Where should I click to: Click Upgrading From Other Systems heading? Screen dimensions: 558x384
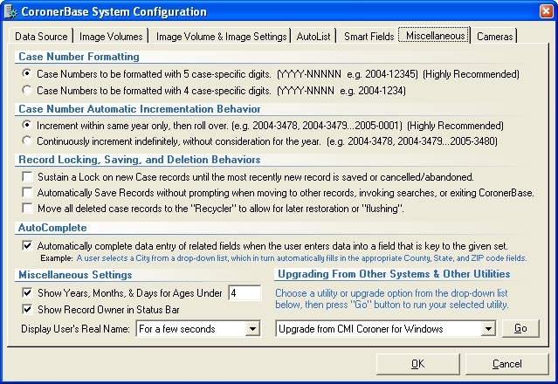pyautogui.click(x=394, y=274)
